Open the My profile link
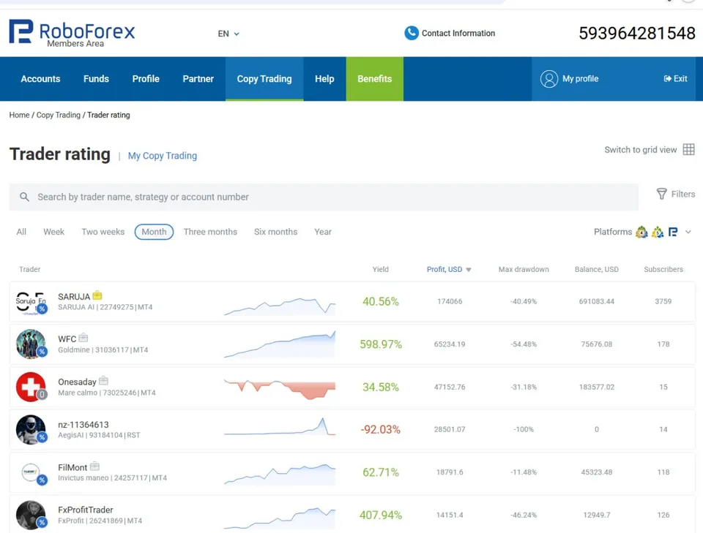Image resolution: width=703 pixels, height=533 pixels. pyautogui.click(x=580, y=79)
